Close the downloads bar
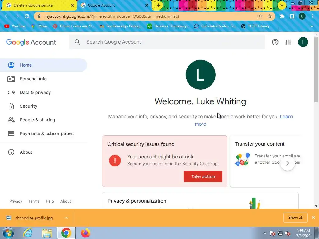This screenshot has height=239, width=319. [313, 218]
